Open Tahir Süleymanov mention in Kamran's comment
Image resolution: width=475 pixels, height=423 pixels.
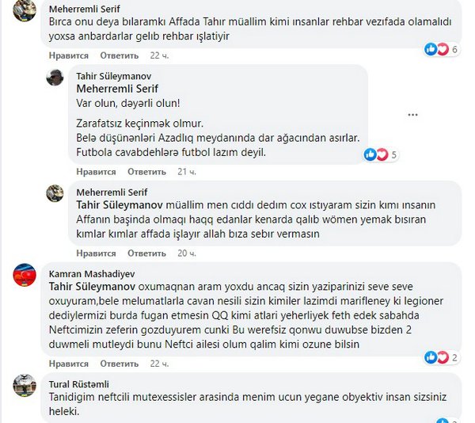[92, 287]
